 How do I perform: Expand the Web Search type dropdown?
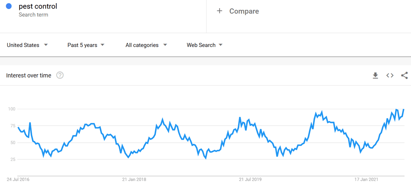point(205,45)
